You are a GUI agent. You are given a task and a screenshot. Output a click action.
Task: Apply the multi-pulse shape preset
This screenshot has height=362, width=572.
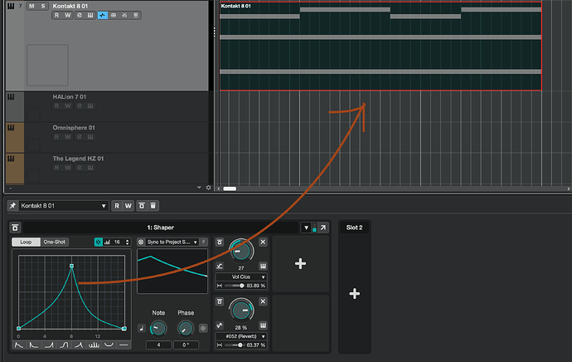(94, 345)
